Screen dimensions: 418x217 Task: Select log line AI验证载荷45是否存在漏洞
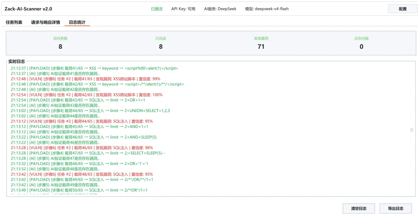click(x=55, y=132)
